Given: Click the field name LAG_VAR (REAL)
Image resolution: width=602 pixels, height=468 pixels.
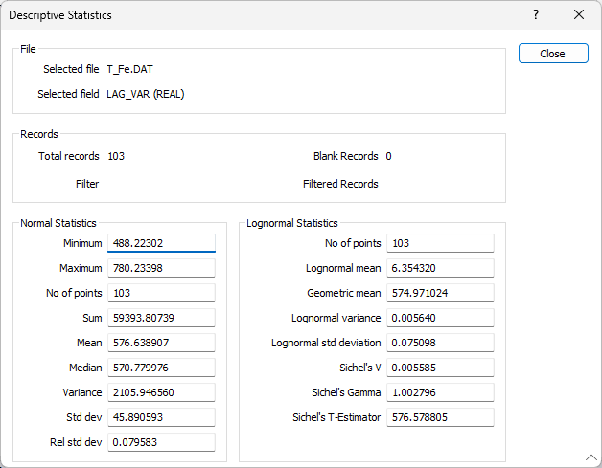Looking at the screenshot, I should 146,94.
